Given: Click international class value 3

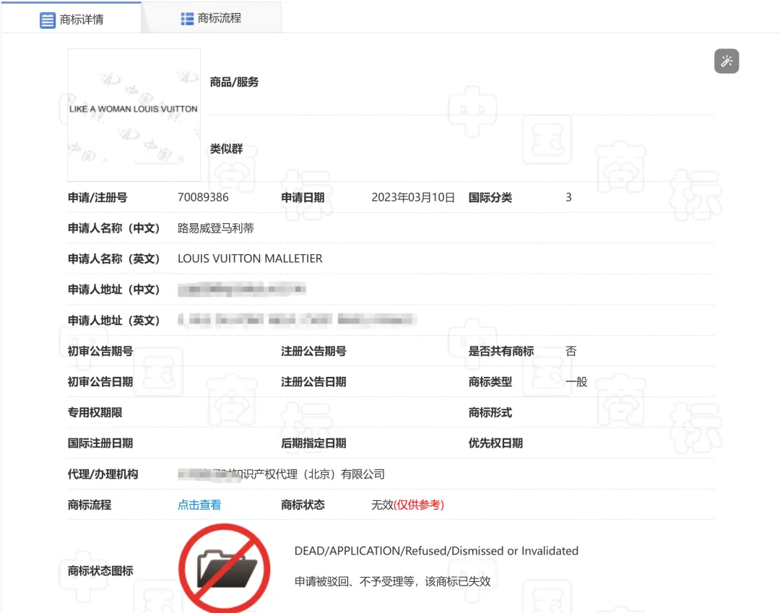Looking at the screenshot, I should [568, 197].
